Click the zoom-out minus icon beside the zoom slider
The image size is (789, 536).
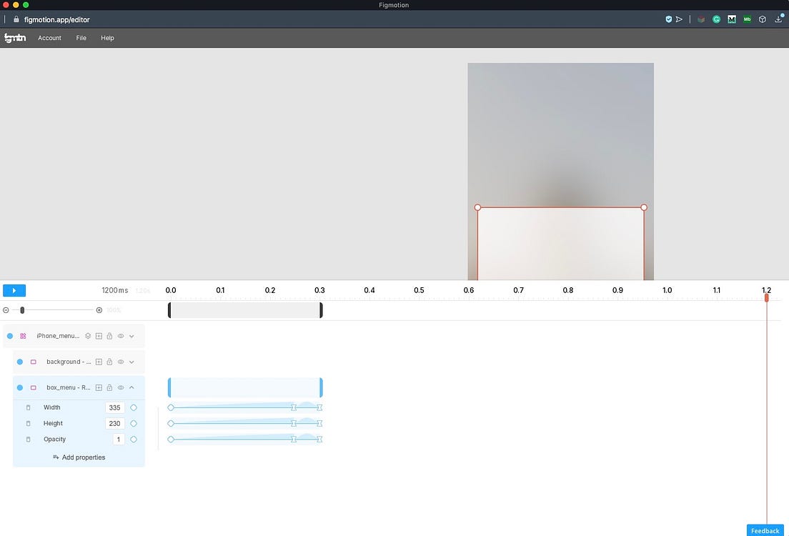[x=6, y=310]
